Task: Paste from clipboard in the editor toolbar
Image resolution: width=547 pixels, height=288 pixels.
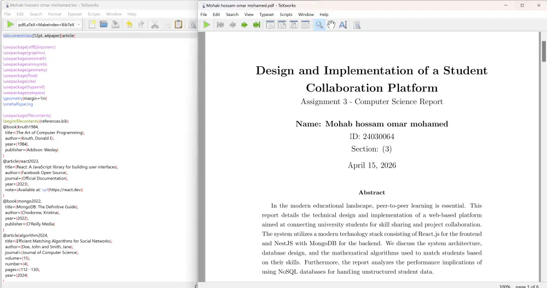Action: click(x=179, y=25)
